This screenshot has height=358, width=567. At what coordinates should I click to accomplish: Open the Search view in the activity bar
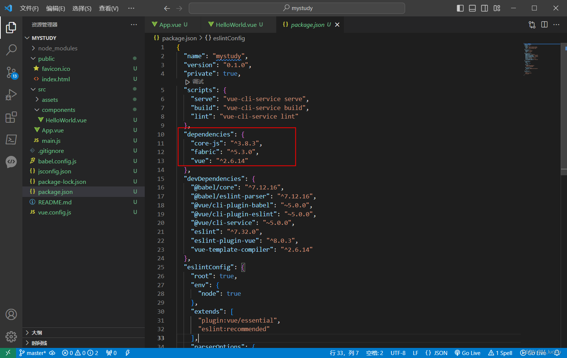11,50
